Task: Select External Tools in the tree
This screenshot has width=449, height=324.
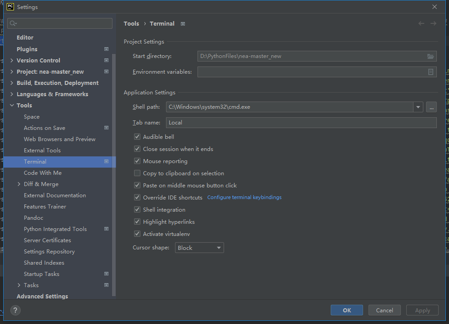Action: click(42, 151)
